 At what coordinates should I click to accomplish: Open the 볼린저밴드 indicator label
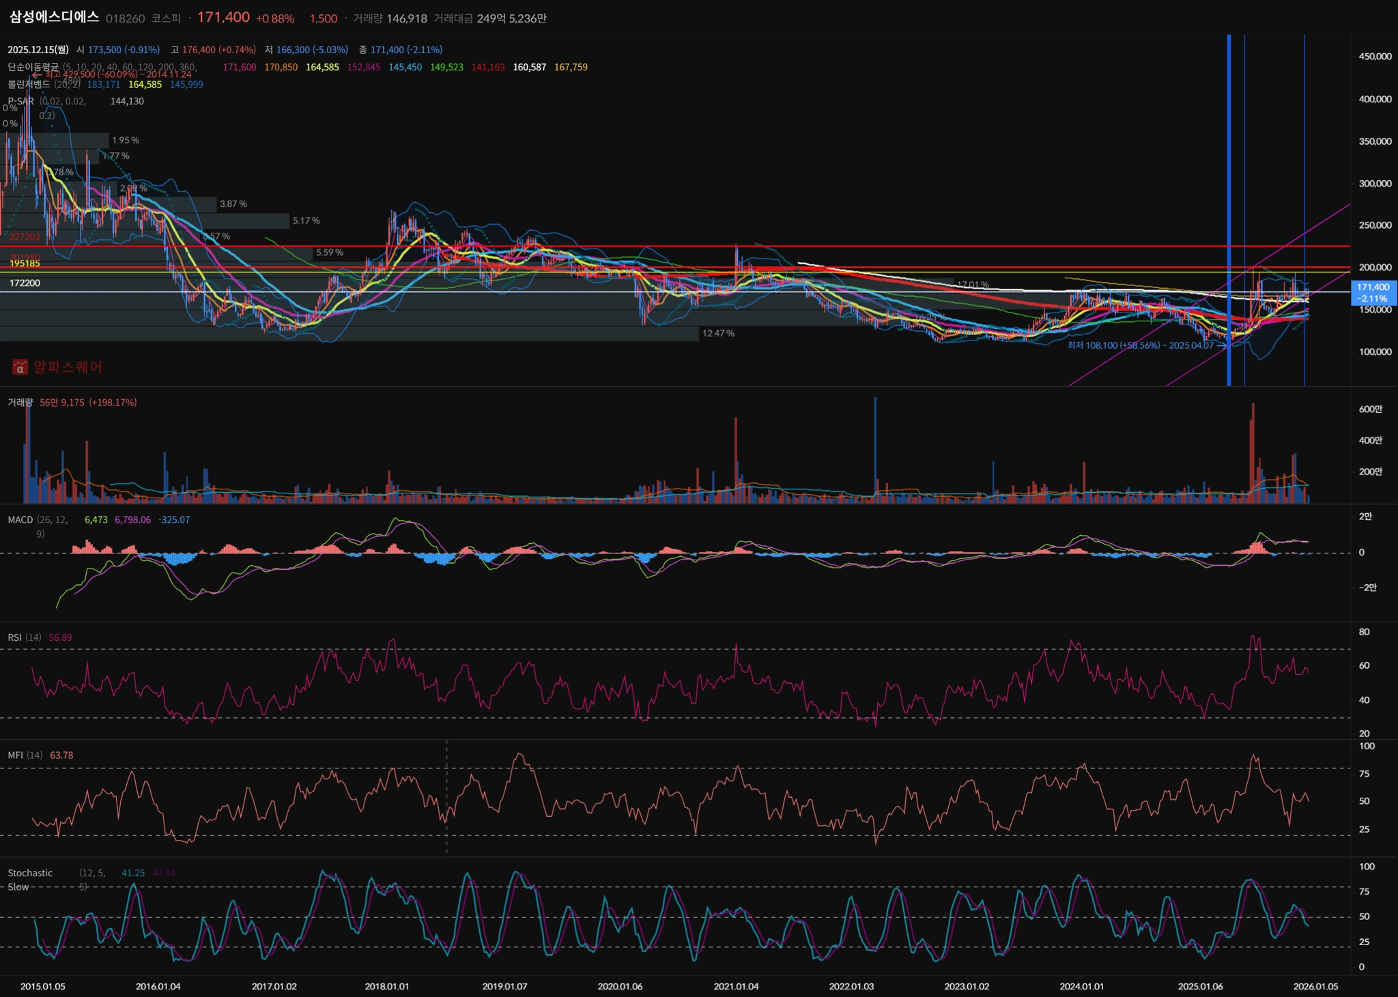click(29, 85)
